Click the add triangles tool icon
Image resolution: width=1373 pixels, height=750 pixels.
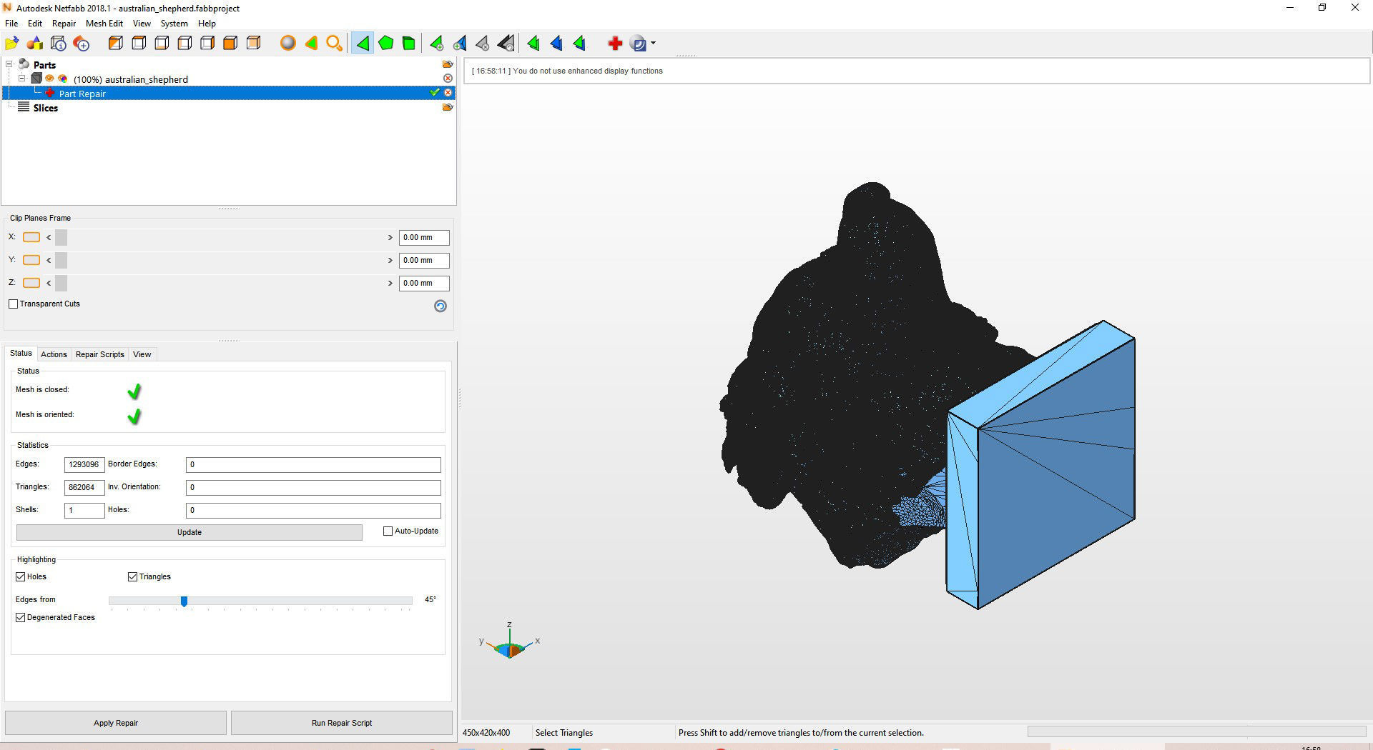pyautogui.click(x=436, y=44)
